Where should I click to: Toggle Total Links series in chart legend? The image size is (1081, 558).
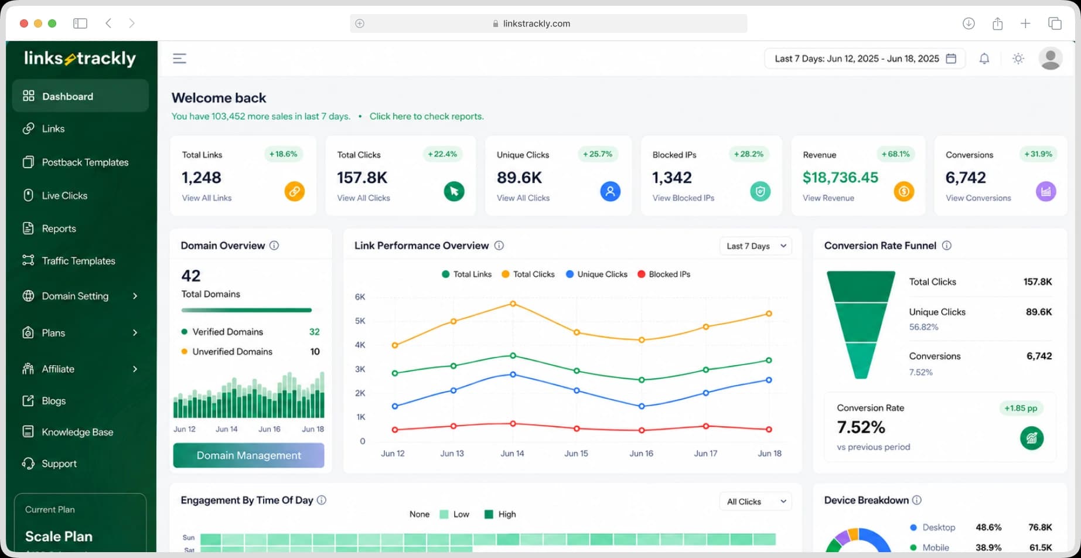(466, 274)
